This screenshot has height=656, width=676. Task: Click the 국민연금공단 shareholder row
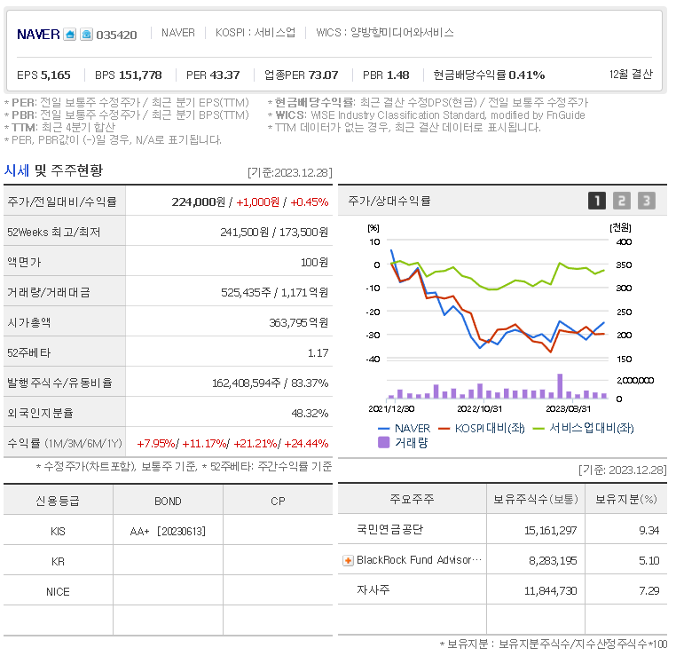502,529
